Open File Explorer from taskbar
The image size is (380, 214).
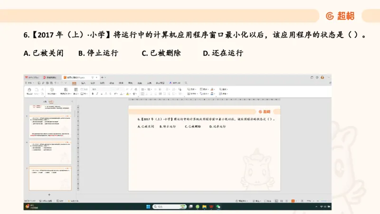[x=205, y=207]
